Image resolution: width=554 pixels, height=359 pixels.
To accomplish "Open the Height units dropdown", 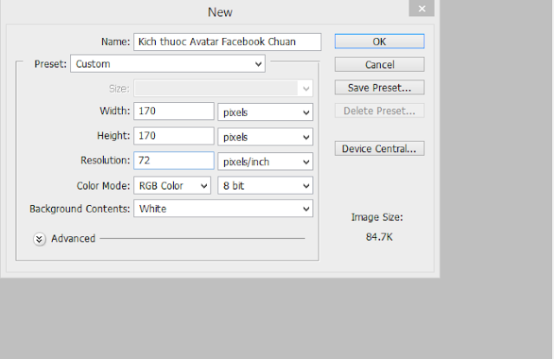I will pos(266,137).
